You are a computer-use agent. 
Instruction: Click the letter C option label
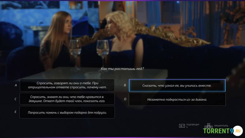tap(16, 99)
